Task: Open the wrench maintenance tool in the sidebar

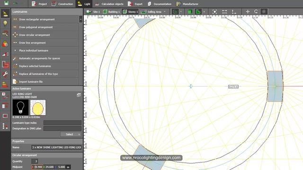Action: 5,75
